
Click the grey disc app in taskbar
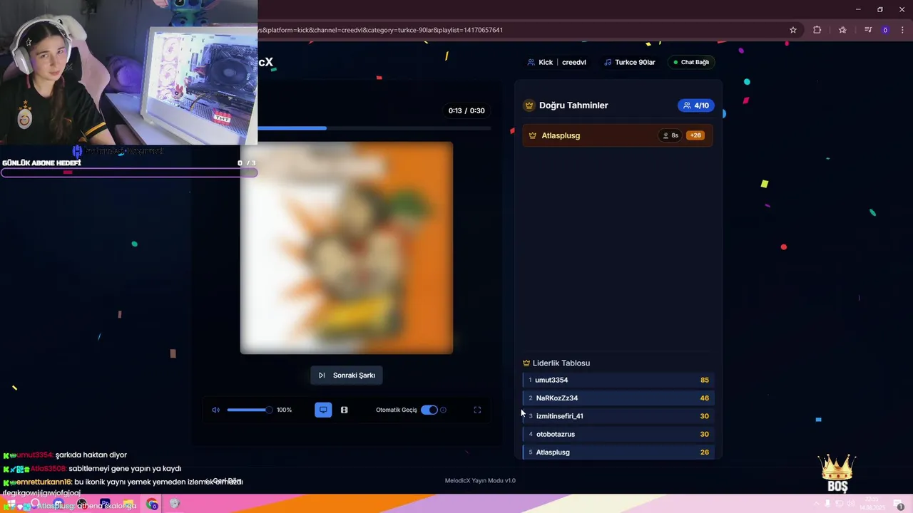[175, 504]
